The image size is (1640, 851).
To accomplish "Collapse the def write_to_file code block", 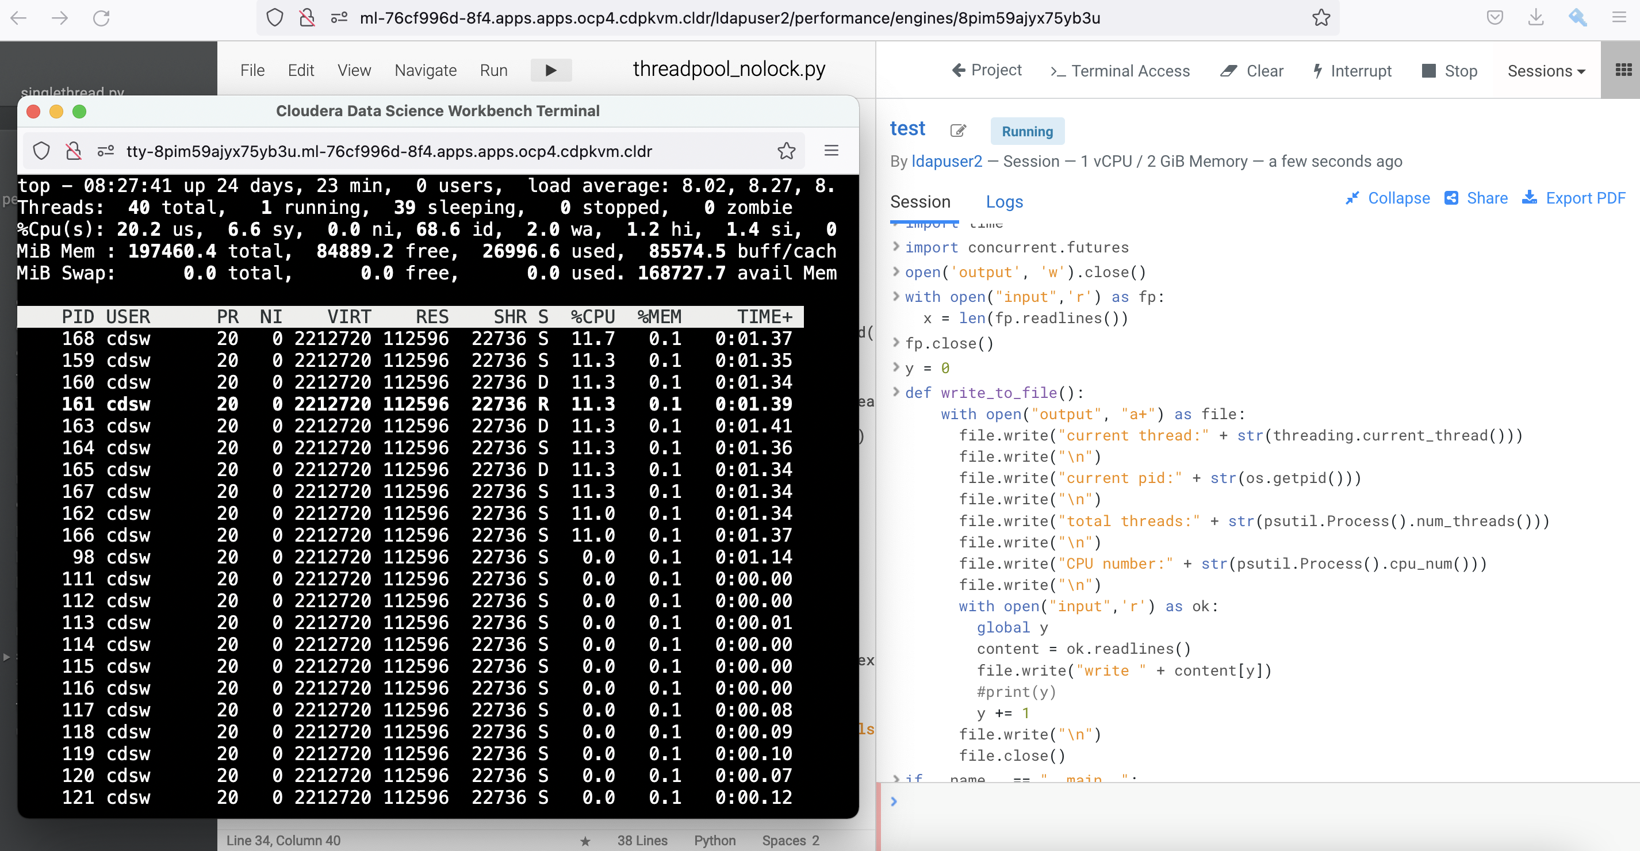I will point(896,392).
